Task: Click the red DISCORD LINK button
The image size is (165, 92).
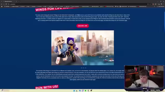Action: point(82,26)
